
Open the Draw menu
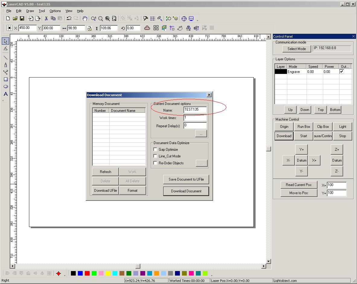point(30,11)
